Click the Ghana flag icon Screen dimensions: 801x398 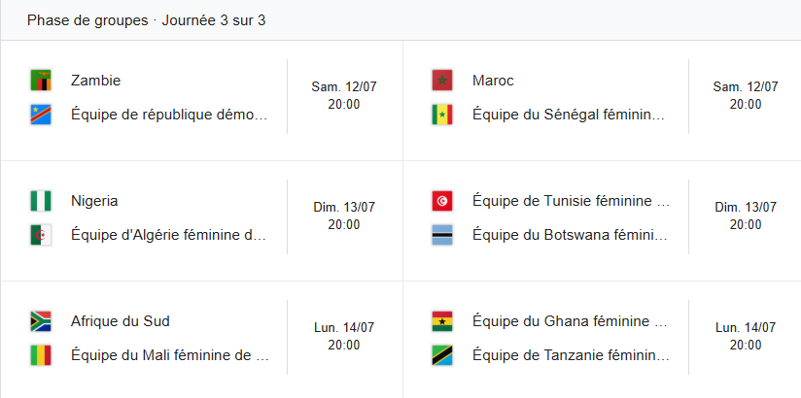tap(442, 321)
